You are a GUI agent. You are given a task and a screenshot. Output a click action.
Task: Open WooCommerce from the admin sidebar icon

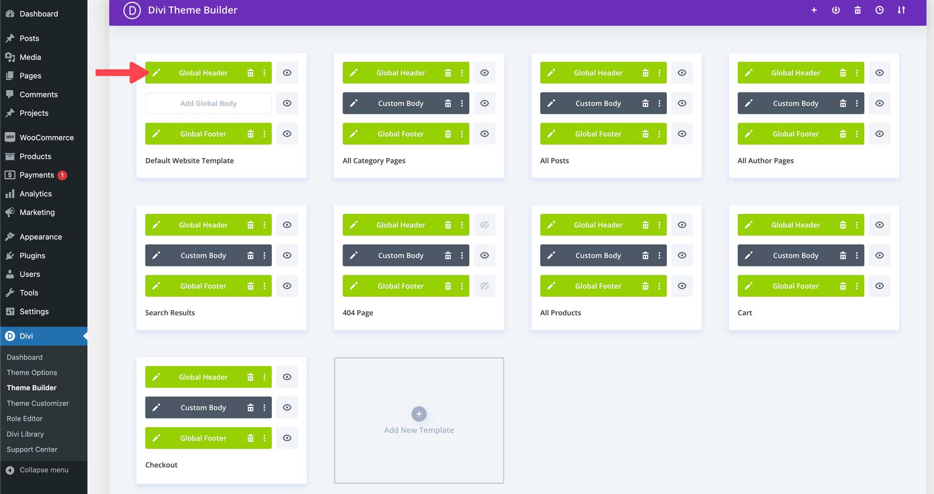[x=10, y=137]
